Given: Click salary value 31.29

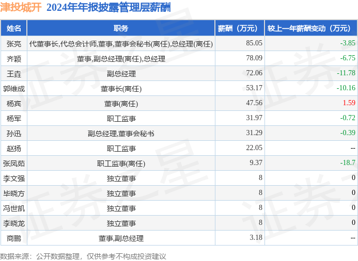Looking at the screenshot, I should click(x=254, y=133).
